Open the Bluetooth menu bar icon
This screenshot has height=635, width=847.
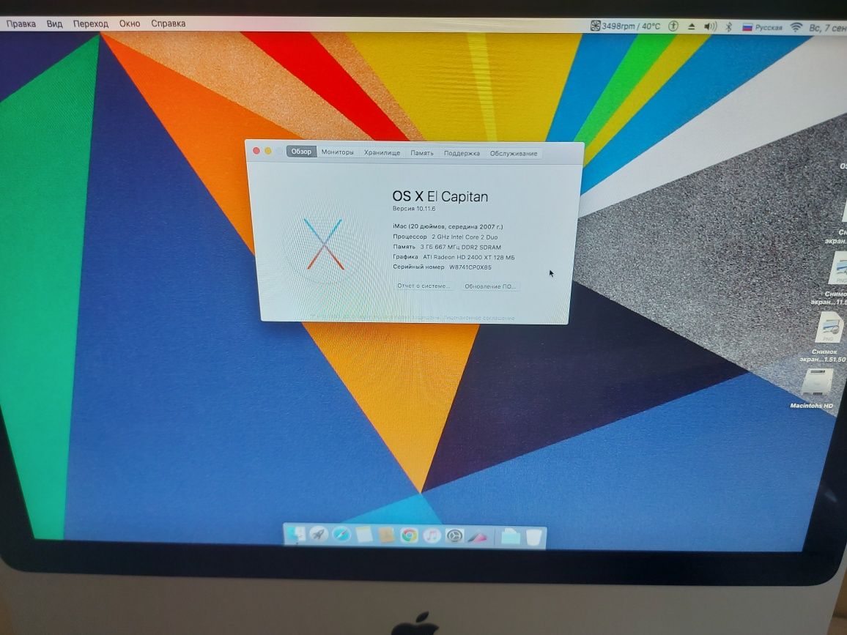(x=728, y=26)
